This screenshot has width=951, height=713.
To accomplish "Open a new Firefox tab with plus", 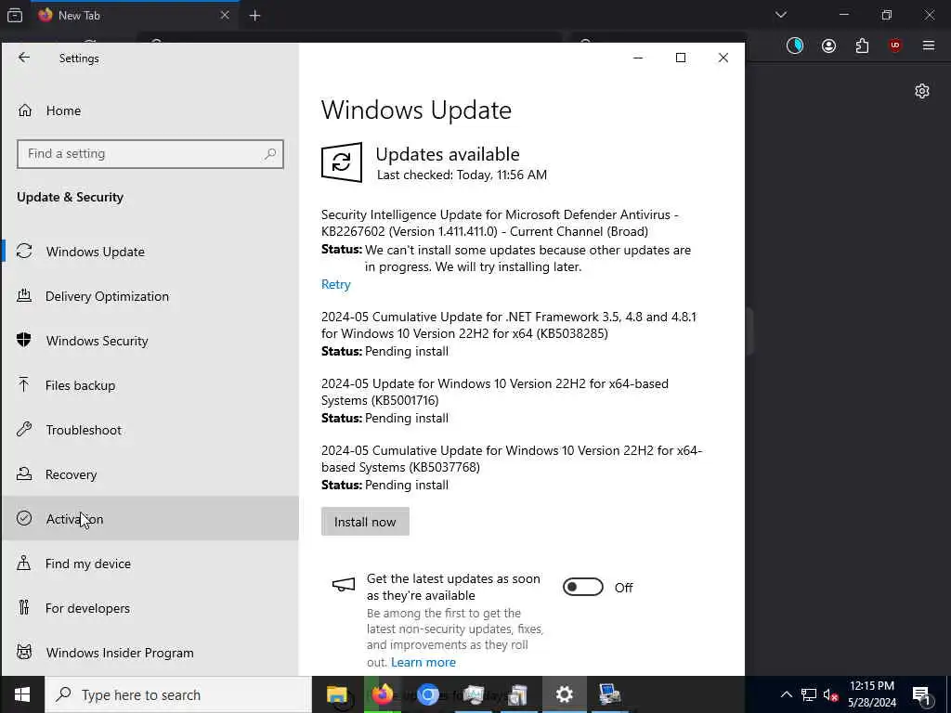I will pyautogui.click(x=254, y=16).
